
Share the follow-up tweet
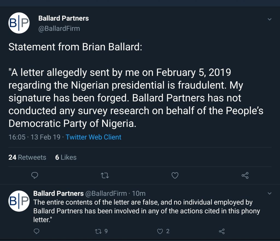[222, 231]
